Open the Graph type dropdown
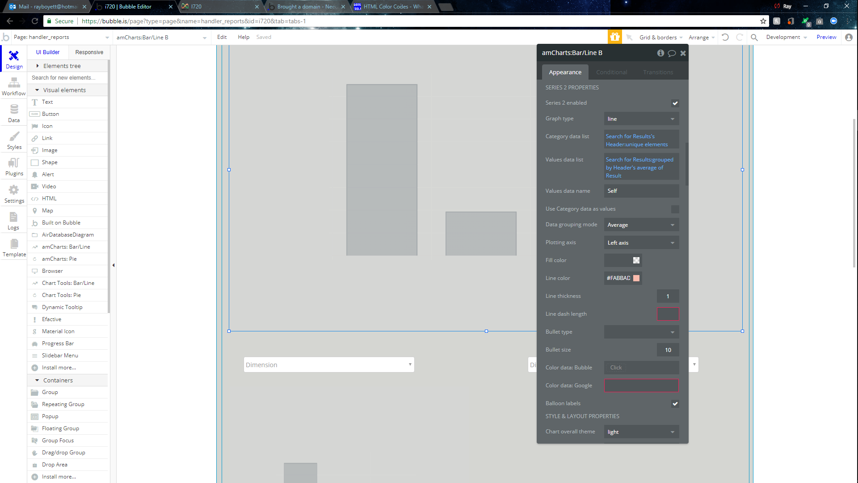 point(641,119)
